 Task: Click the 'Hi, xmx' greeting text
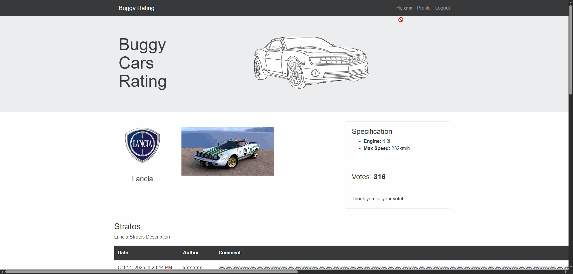click(404, 8)
